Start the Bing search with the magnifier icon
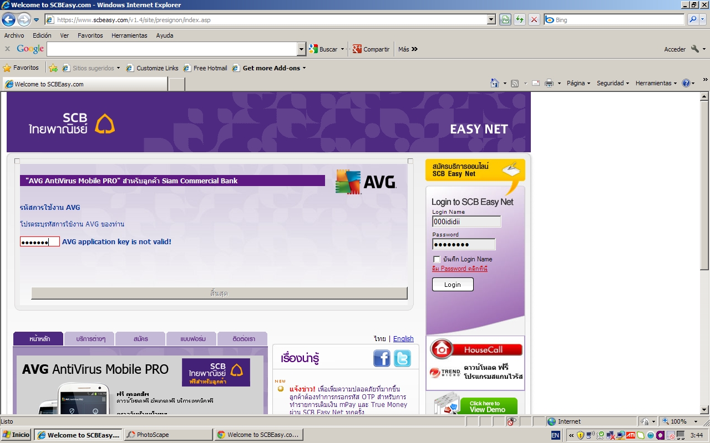This screenshot has height=443, width=710. pyautogui.click(x=693, y=19)
